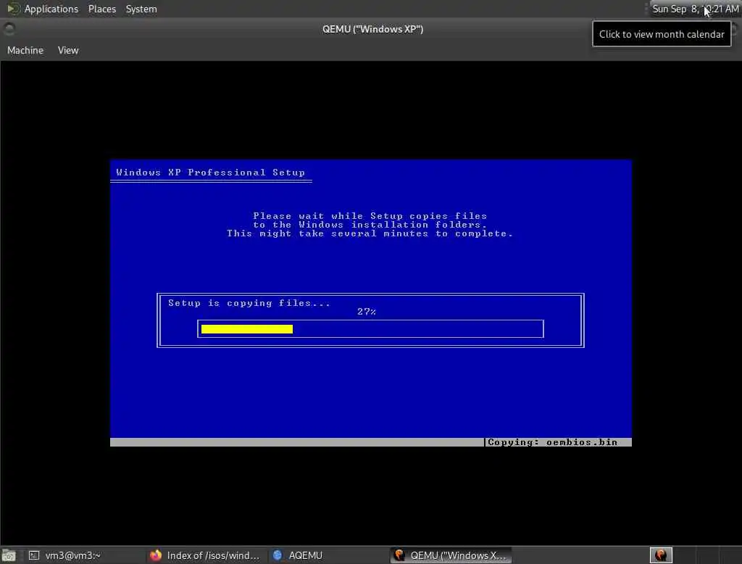Image resolution: width=742 pixels, height=564 pixels.
Task: Select the QEMU ("Windows X... taskbar button
Action: point(451,555)
